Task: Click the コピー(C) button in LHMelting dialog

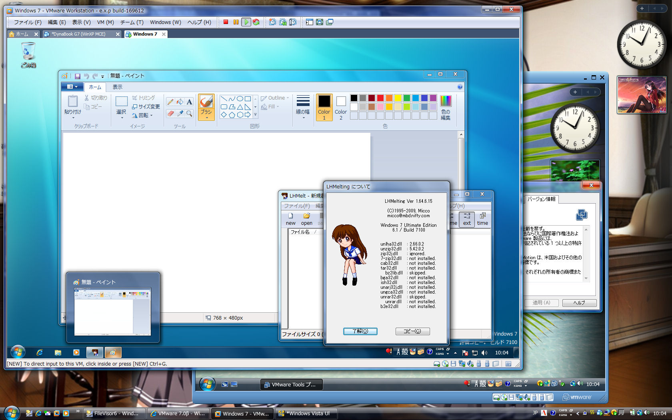Action: 412,331
